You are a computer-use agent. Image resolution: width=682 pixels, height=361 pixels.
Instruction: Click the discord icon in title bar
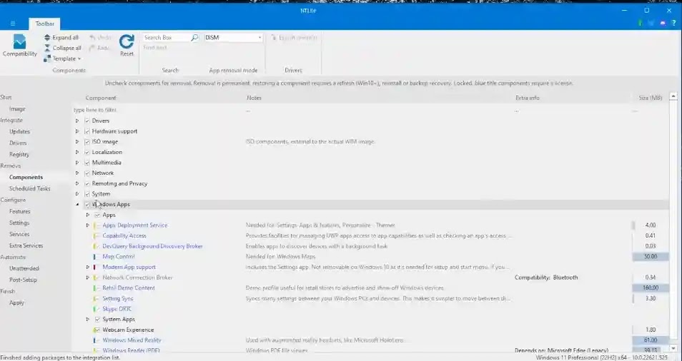pos(663,24)
